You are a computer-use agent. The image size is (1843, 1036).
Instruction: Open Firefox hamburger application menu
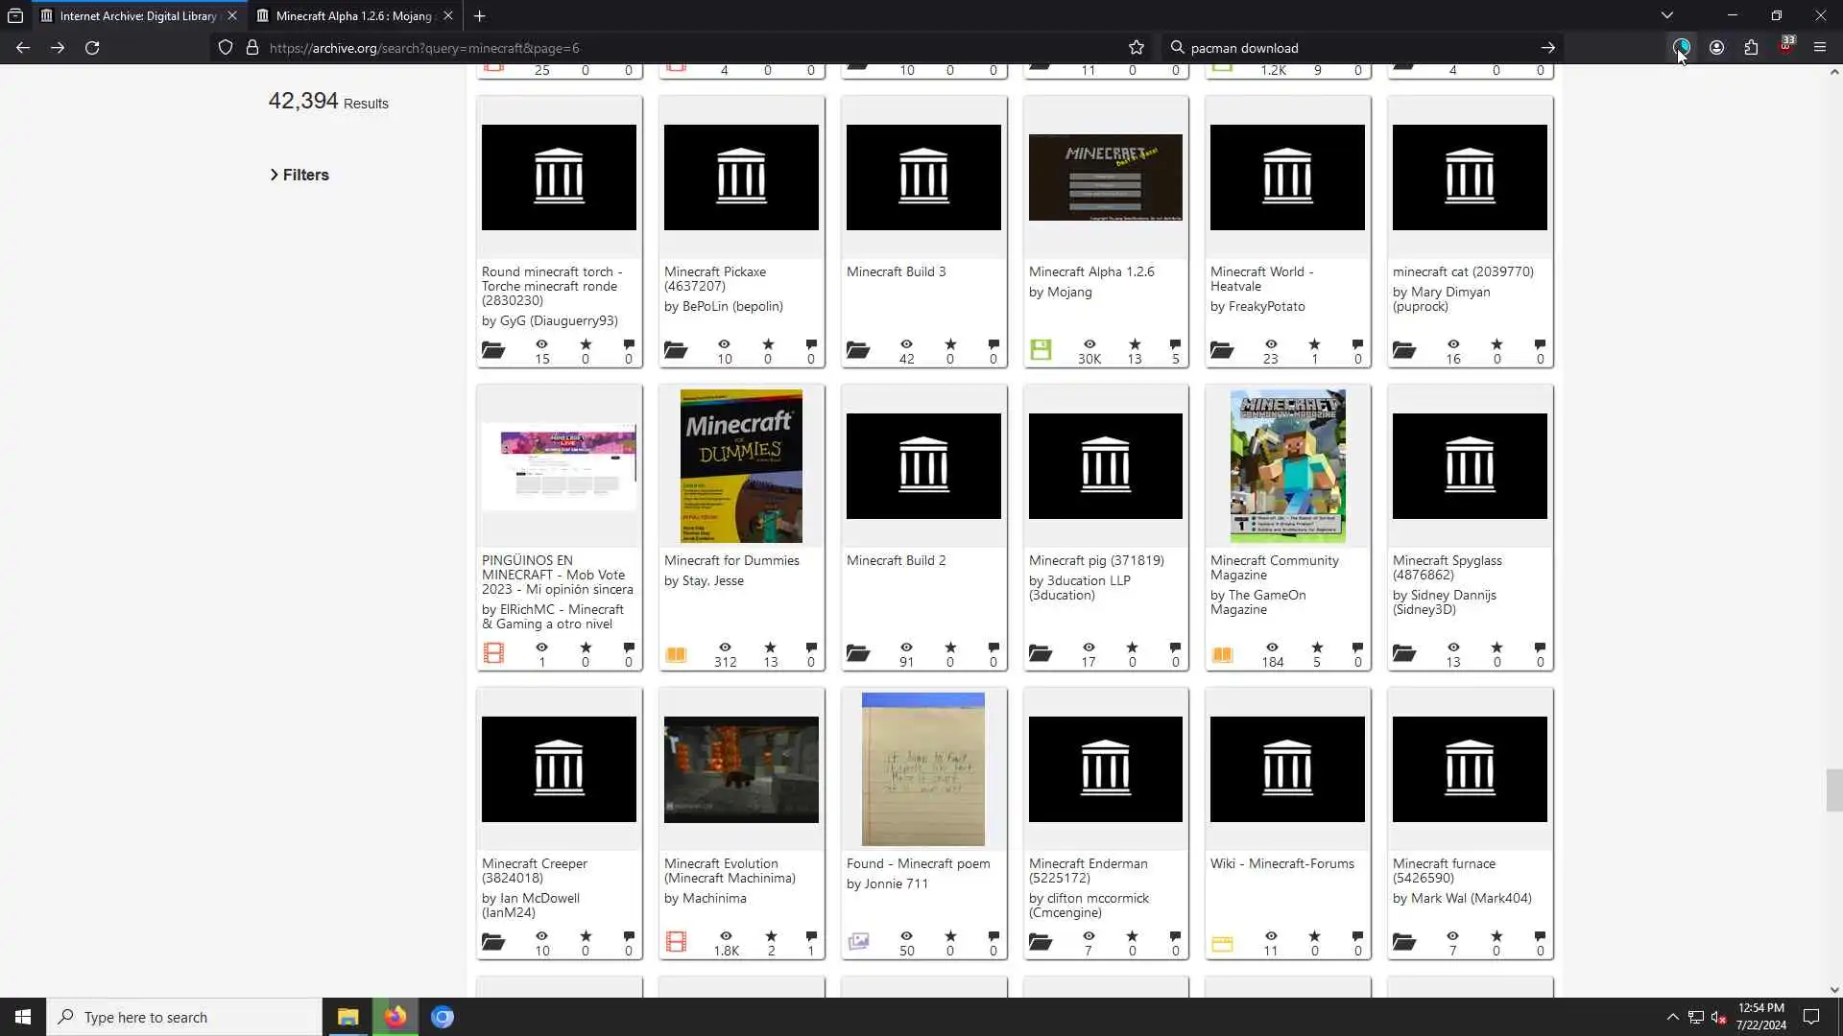(x=1819, y=48)
